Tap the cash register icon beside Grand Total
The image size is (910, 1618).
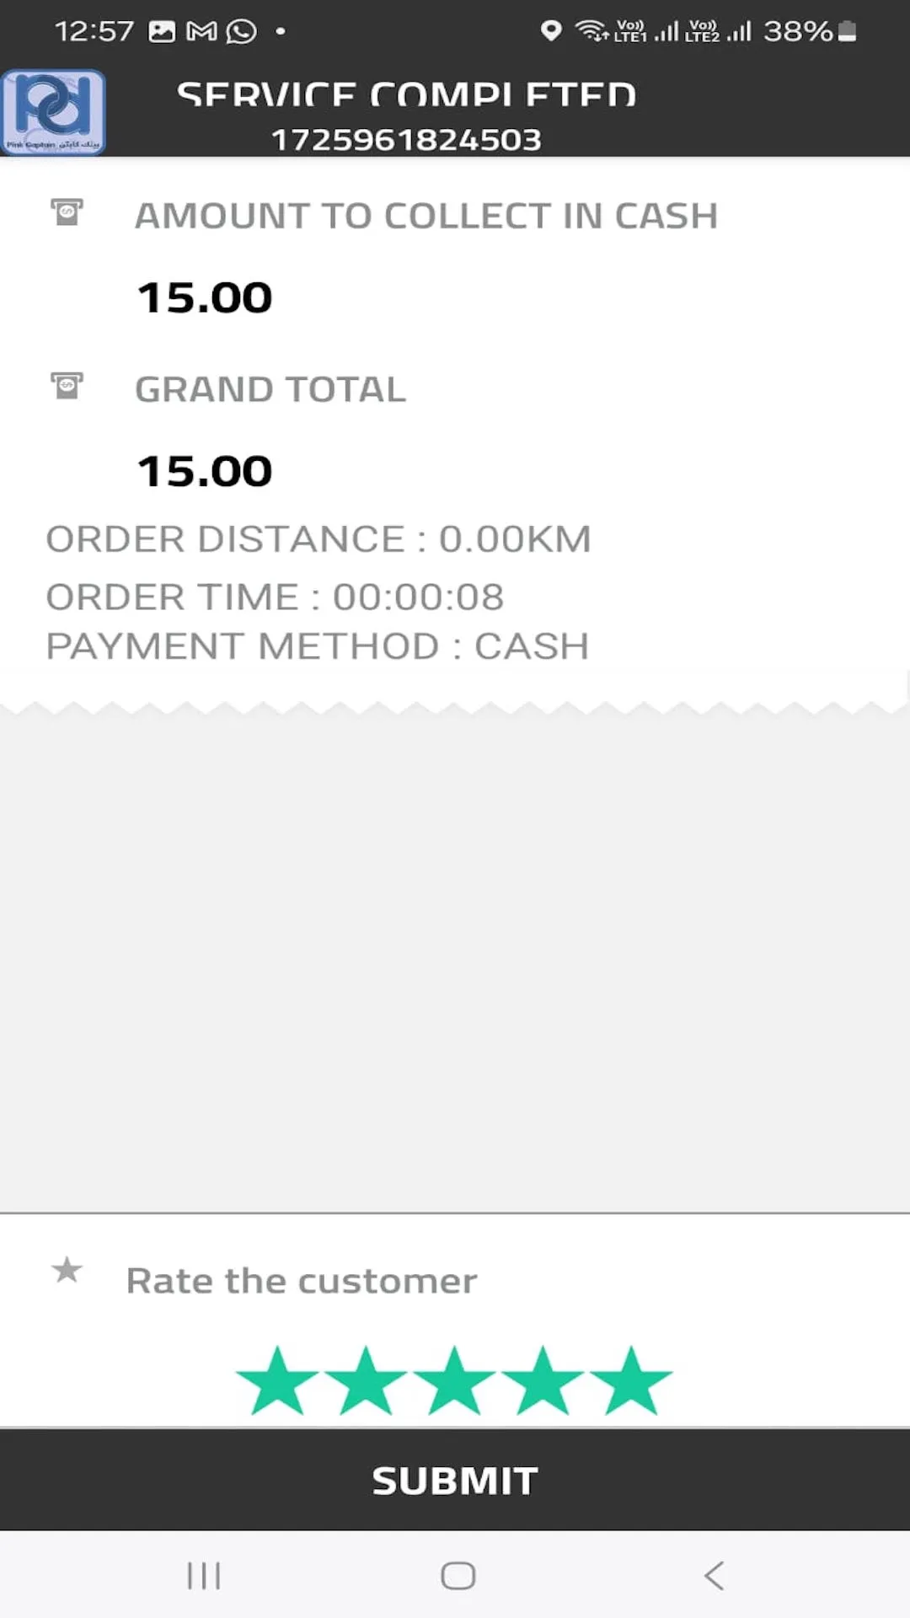pos(67,386)
